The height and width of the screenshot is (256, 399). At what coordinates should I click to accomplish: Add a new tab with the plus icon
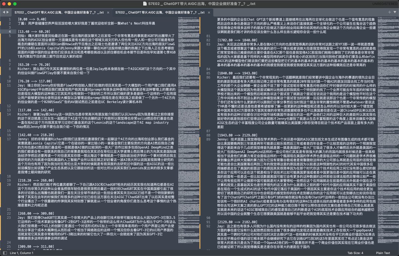click(389, 12)
